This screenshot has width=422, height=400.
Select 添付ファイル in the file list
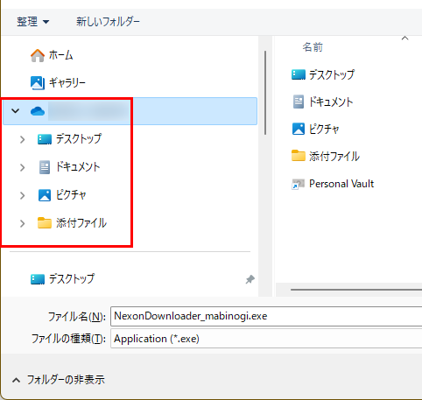334,157
